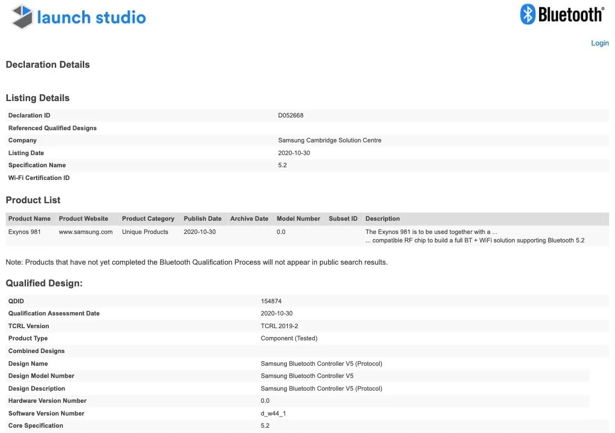Click the TCRL 2019-2 version value
Screen dimensions: 615x433
click(x=279, y=326)
